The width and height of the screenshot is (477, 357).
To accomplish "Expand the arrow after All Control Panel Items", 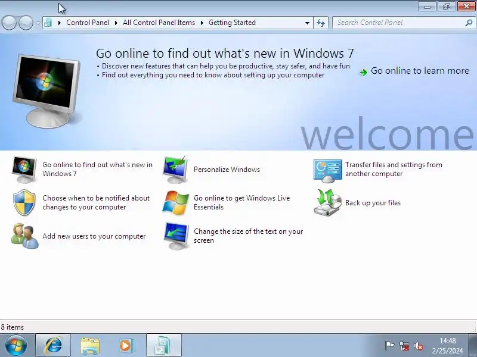I will point(202,23).
